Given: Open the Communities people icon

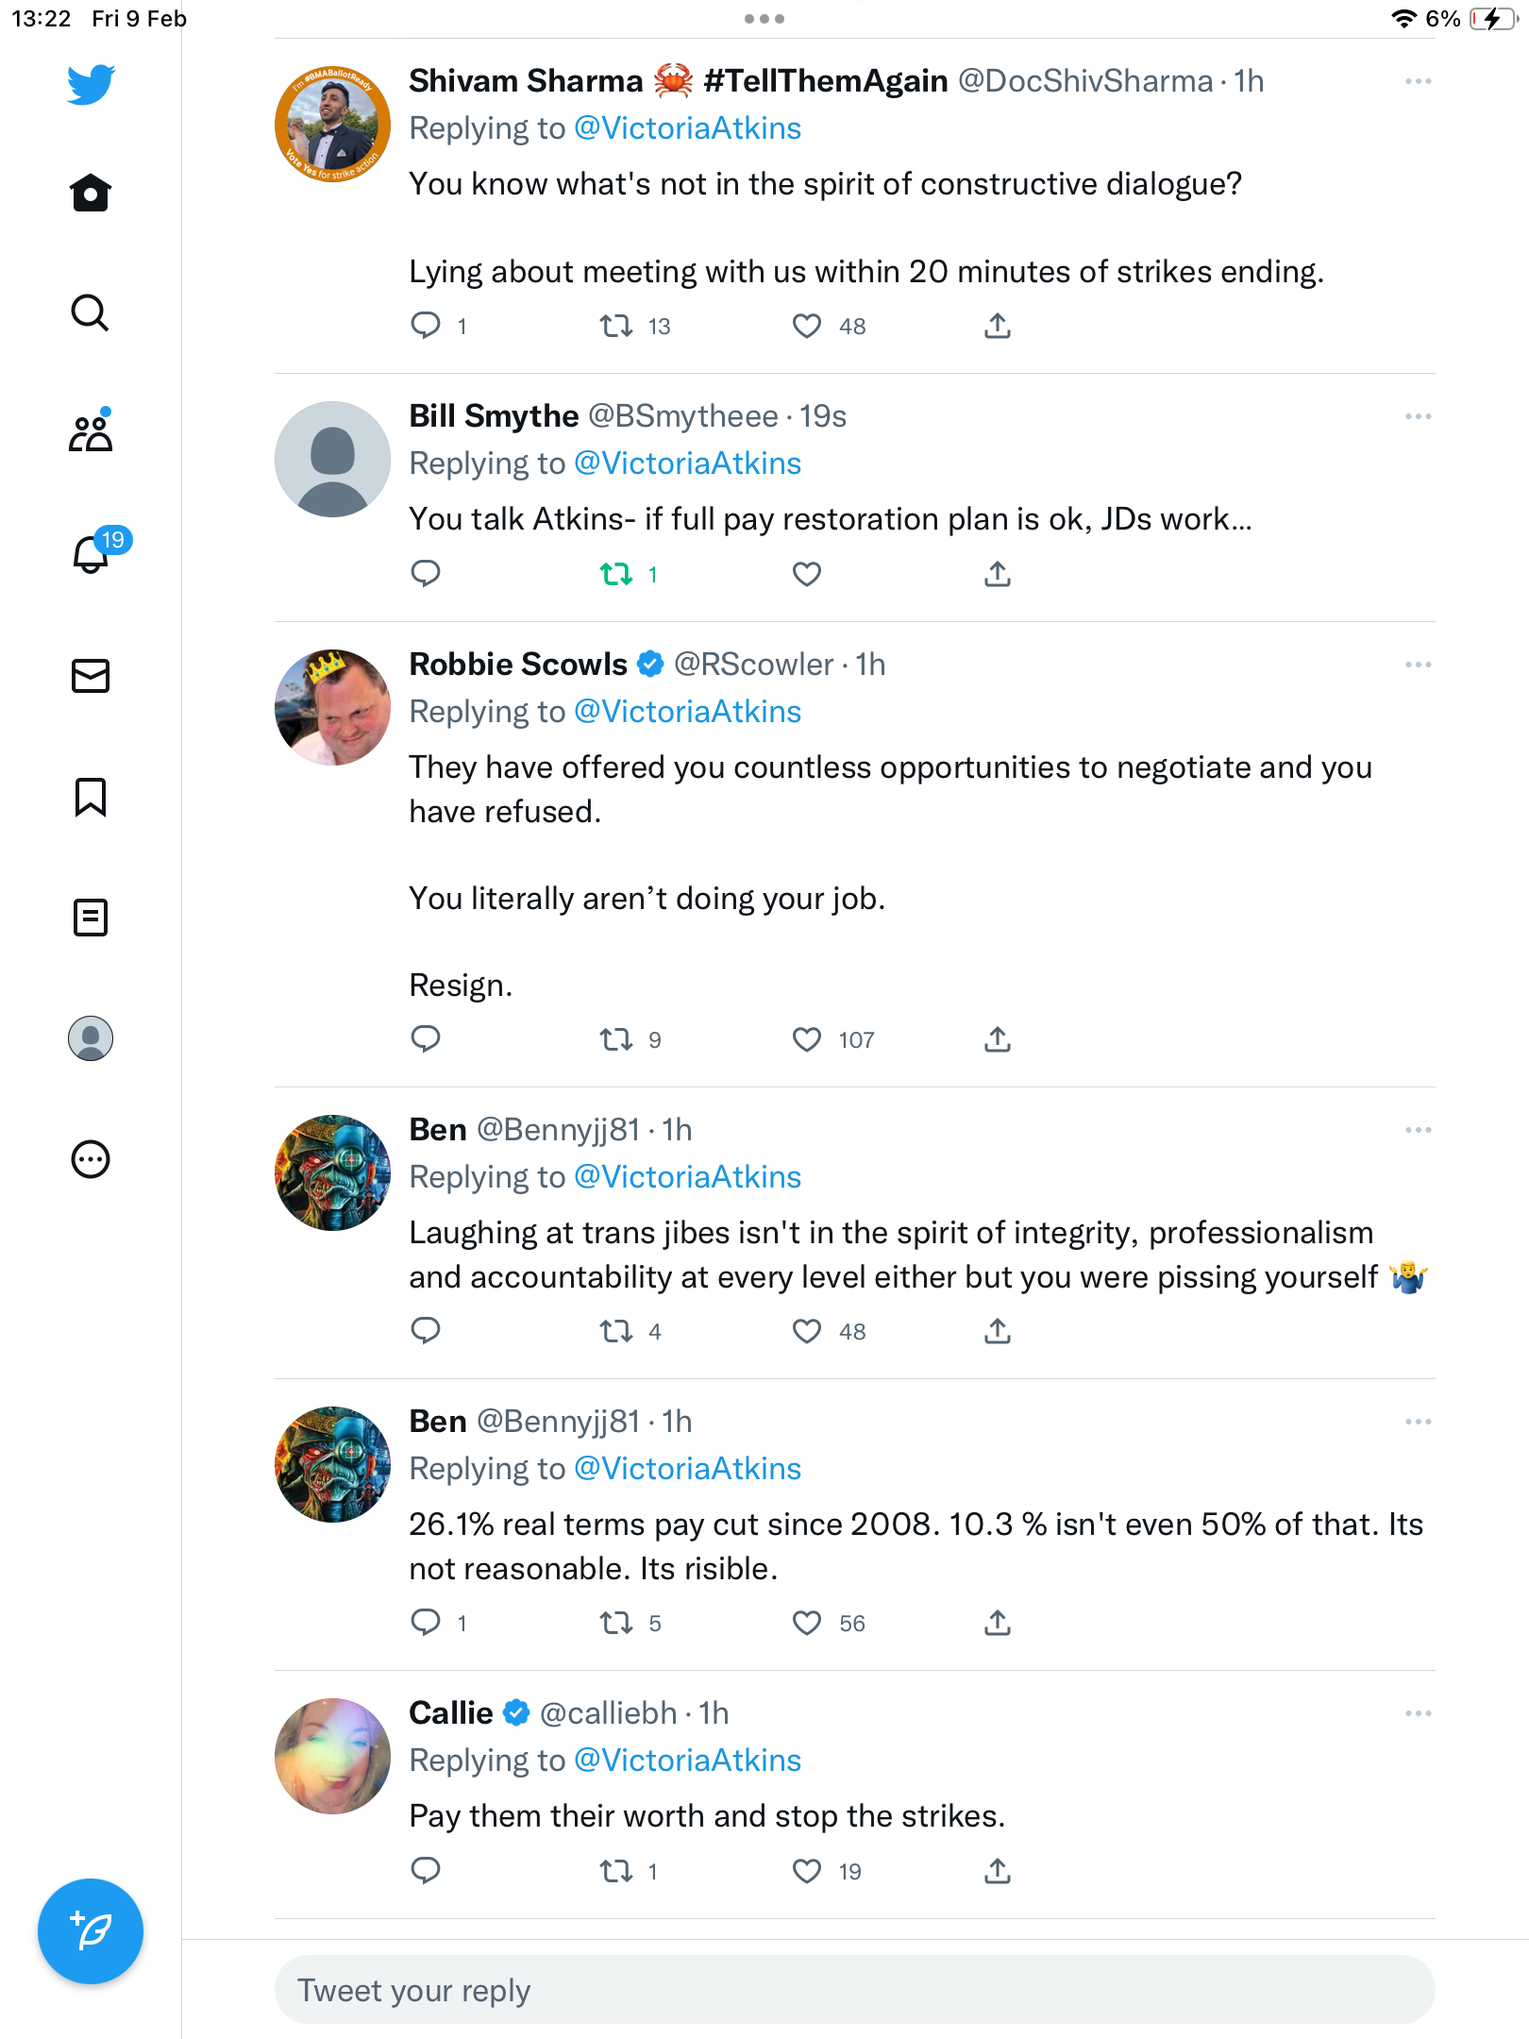Looking at the screenshot, I should click(91, 432).
